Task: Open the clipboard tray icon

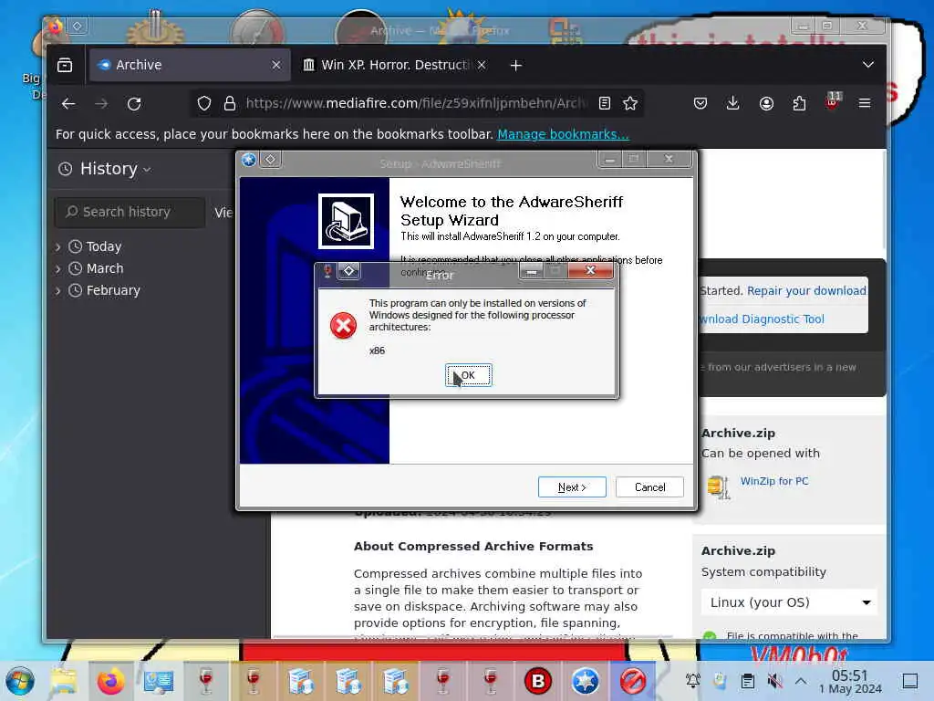Action: 748,681
